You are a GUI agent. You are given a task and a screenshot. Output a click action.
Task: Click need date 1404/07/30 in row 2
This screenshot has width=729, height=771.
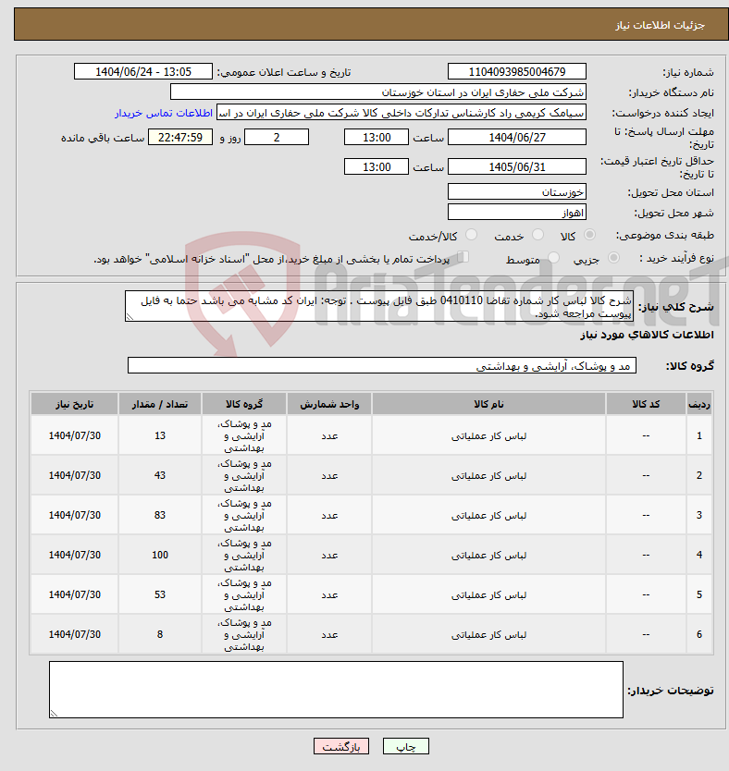[x=74, y=475]
